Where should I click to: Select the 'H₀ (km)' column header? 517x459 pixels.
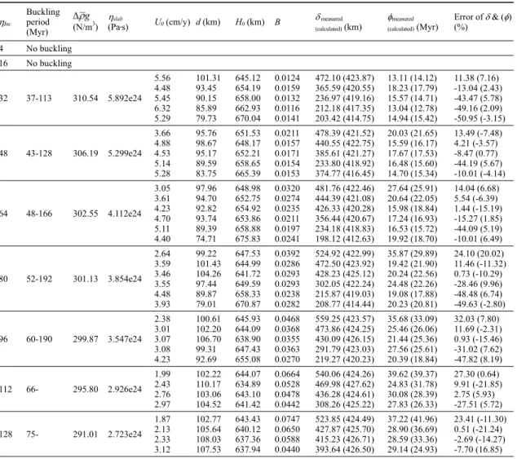click(250, 23)
